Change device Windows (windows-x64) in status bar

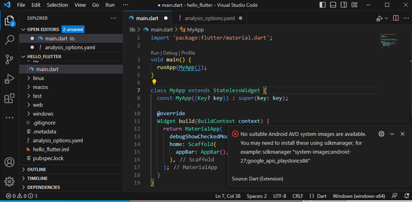[359, 196]
